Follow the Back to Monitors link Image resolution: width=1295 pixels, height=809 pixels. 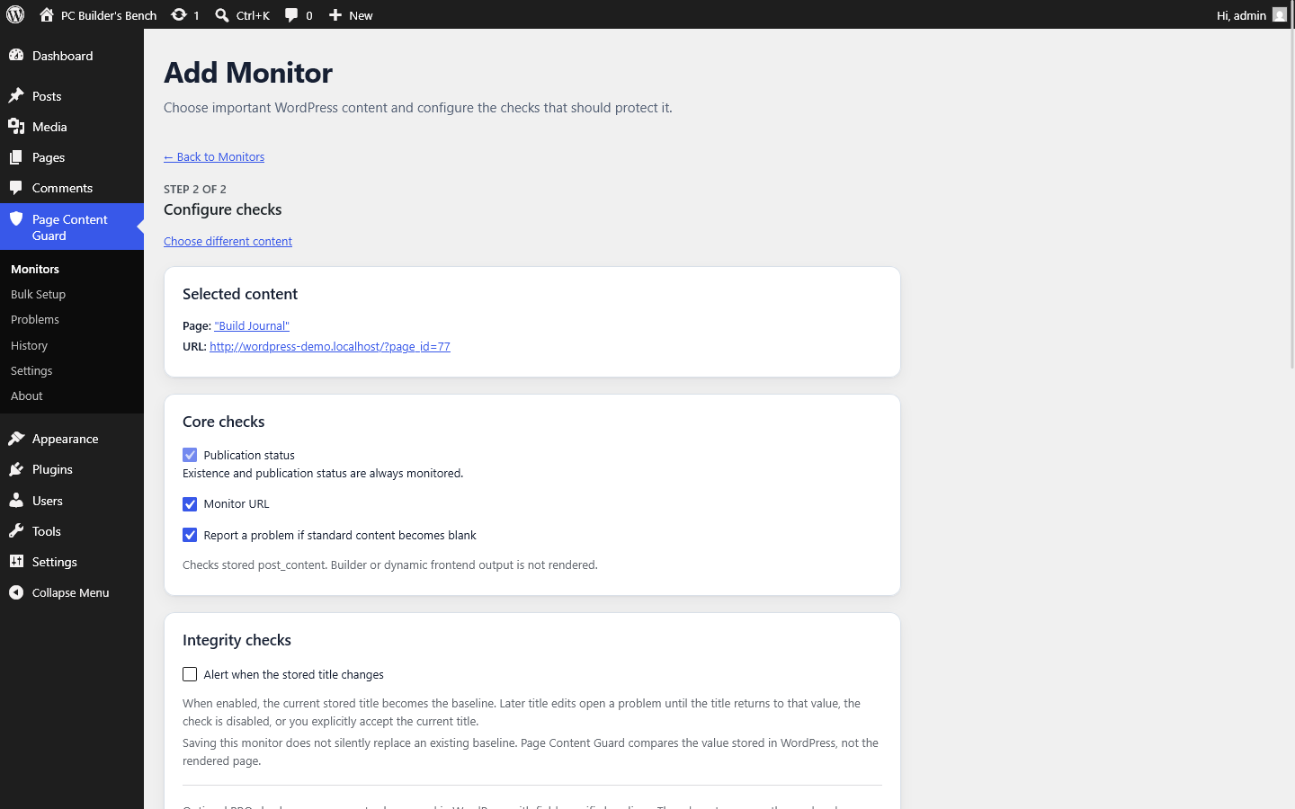click(x=214, y=156)
